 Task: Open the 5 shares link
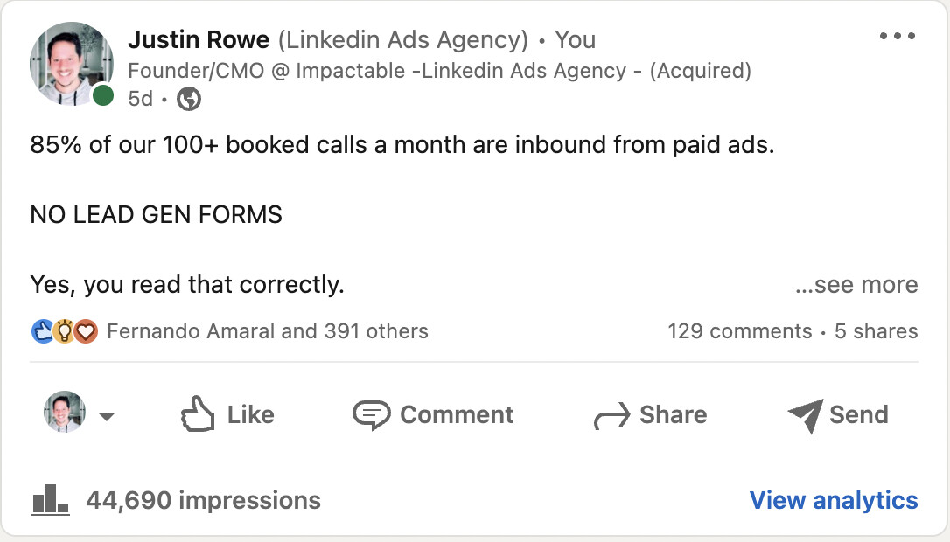pos(877,331)
